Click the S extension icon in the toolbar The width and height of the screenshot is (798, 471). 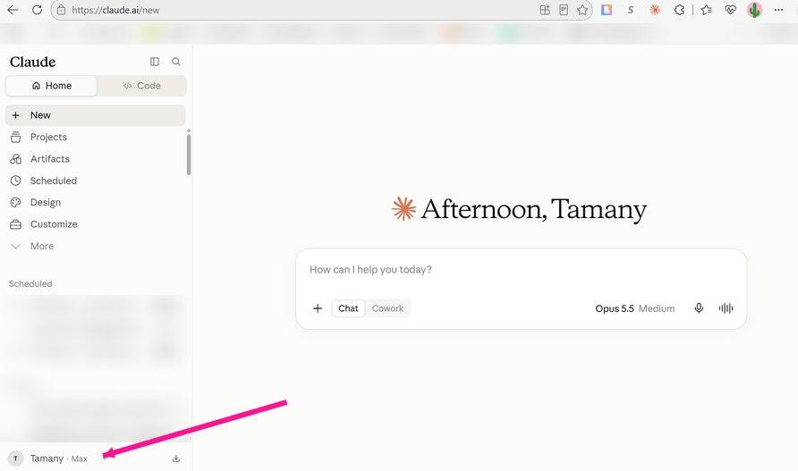coord(631,10)
